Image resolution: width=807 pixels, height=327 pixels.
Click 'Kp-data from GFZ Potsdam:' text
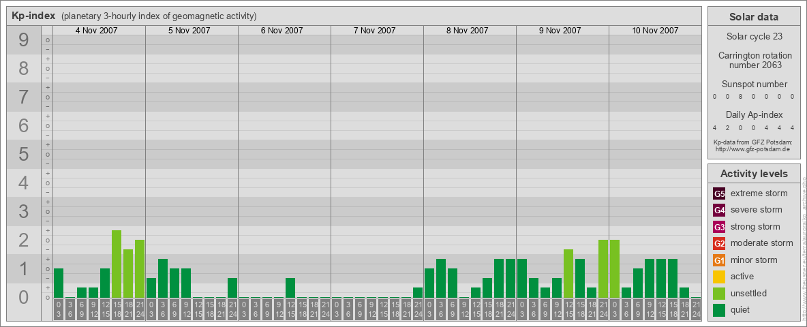tap(752, 142)
